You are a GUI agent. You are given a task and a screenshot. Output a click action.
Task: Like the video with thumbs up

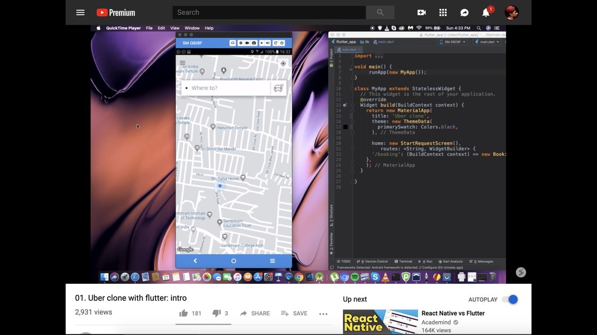point(184,313)
